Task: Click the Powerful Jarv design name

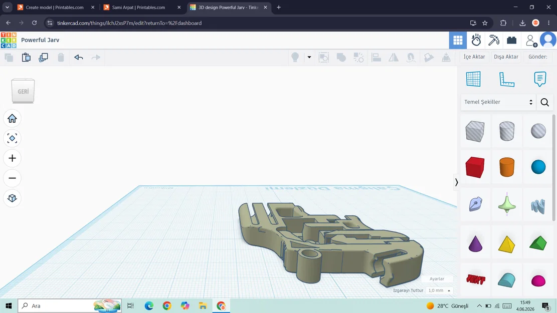Action: coord(40,40)
